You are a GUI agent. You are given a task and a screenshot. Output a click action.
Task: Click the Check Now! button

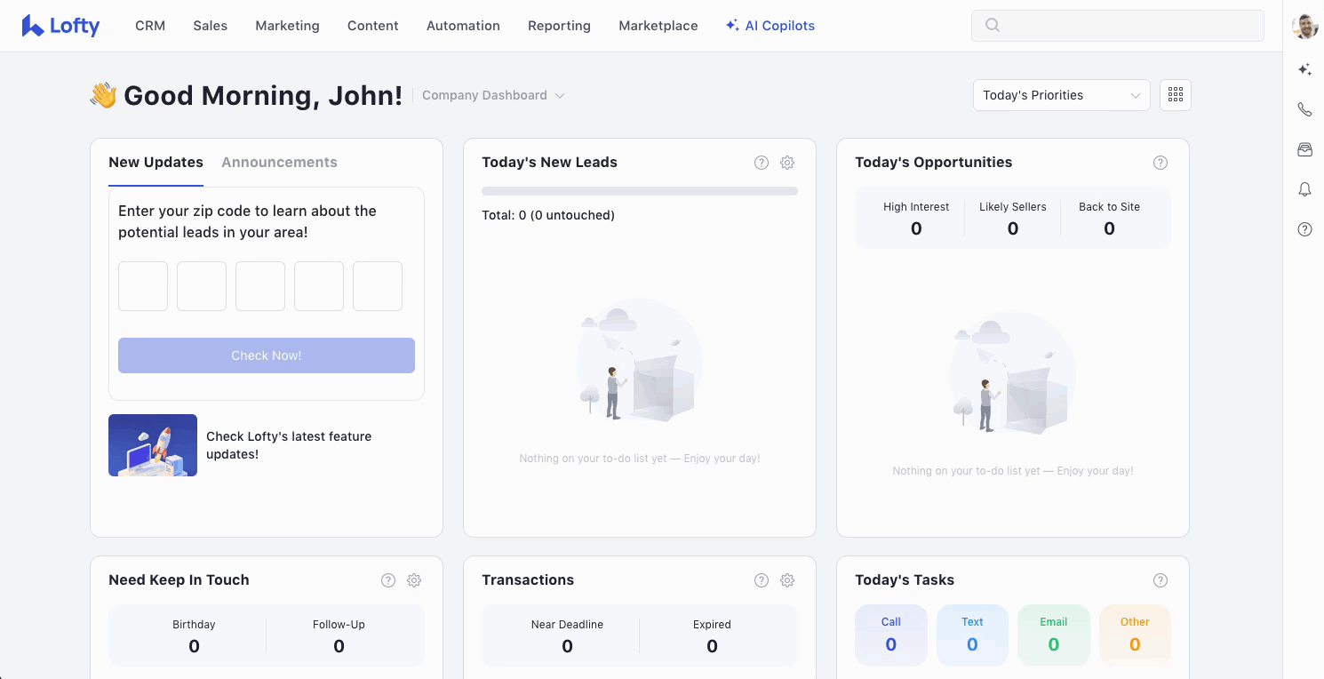click(266, 355)
